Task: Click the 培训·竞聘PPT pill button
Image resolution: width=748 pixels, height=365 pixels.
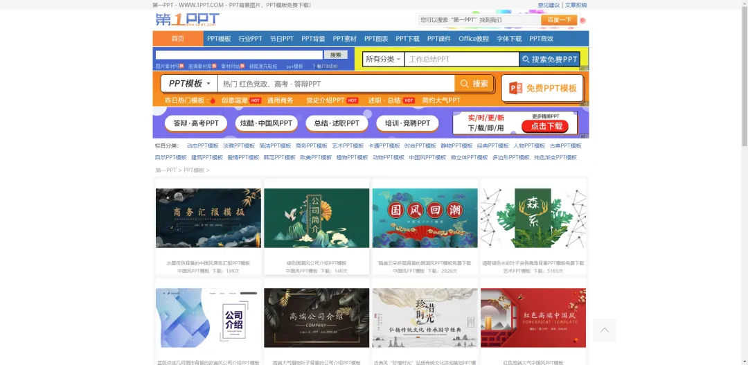Action: pyautogui.click(x=407, y=123)
